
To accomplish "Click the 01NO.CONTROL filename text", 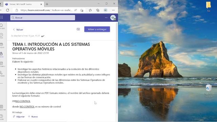I will [21, 101].
